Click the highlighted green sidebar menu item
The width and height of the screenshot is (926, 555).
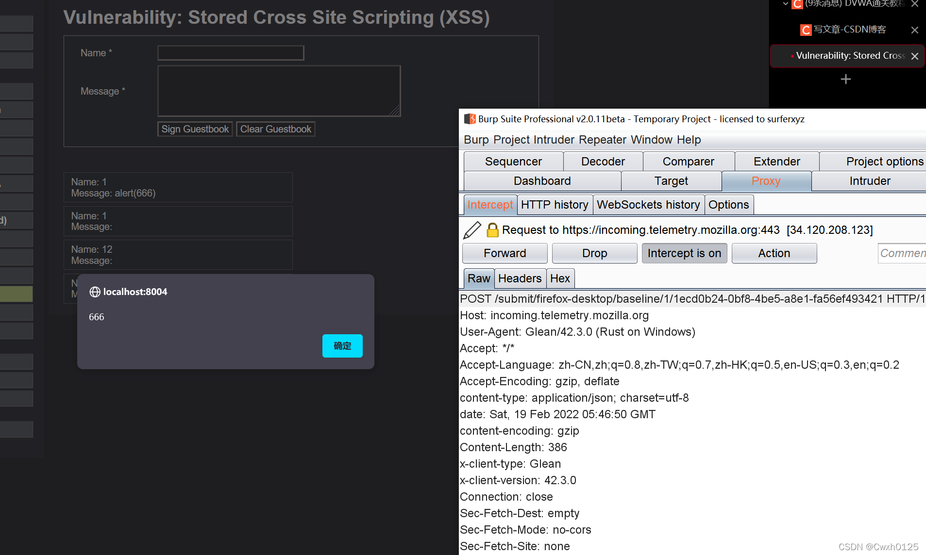16,294
